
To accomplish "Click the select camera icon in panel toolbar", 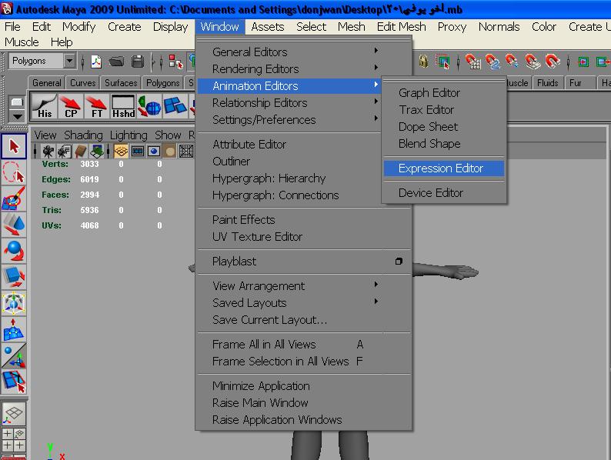I will click(48, 151).
